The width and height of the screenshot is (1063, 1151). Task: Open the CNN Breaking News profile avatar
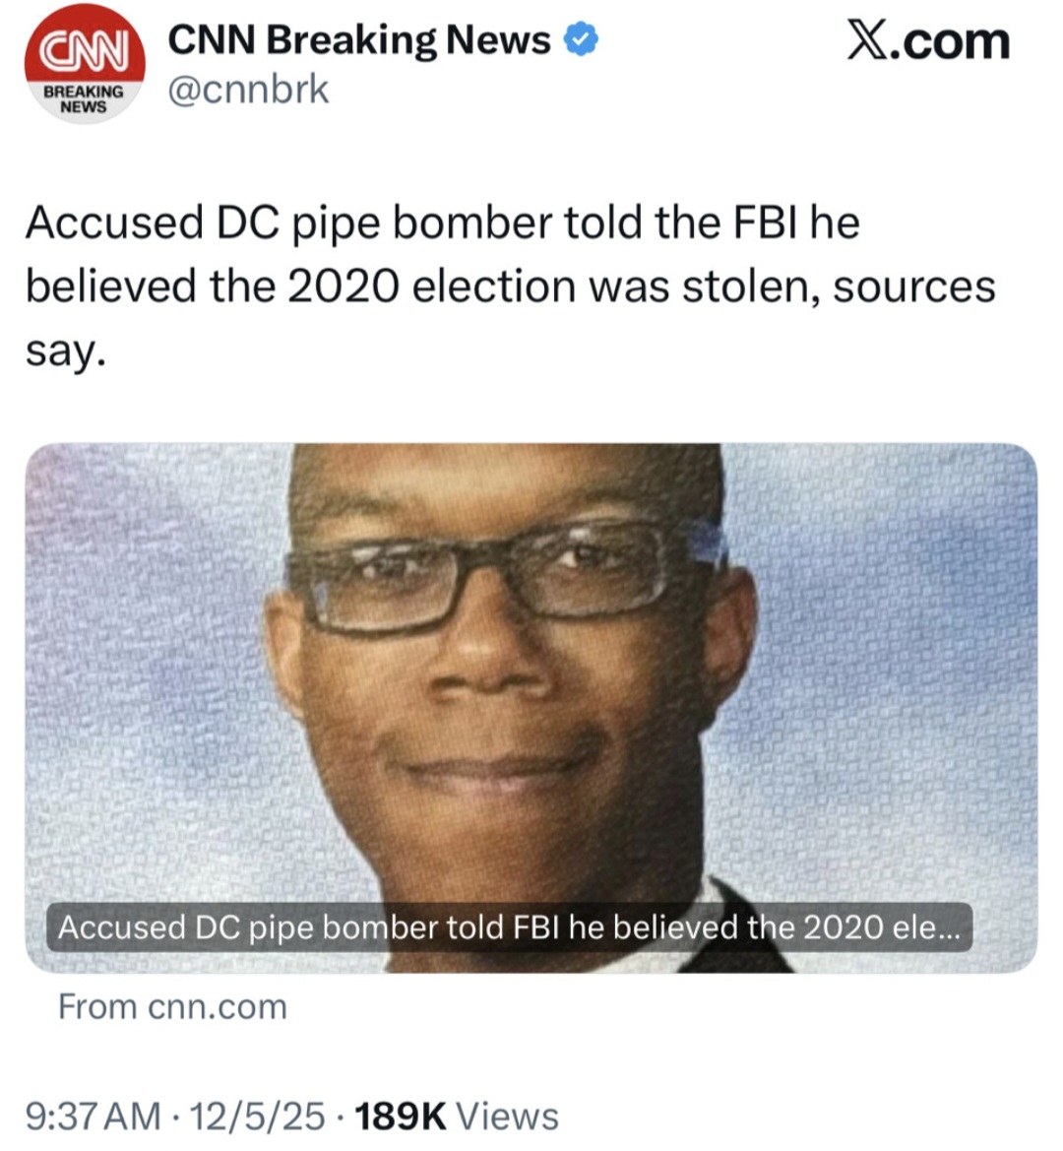[85, 64]
